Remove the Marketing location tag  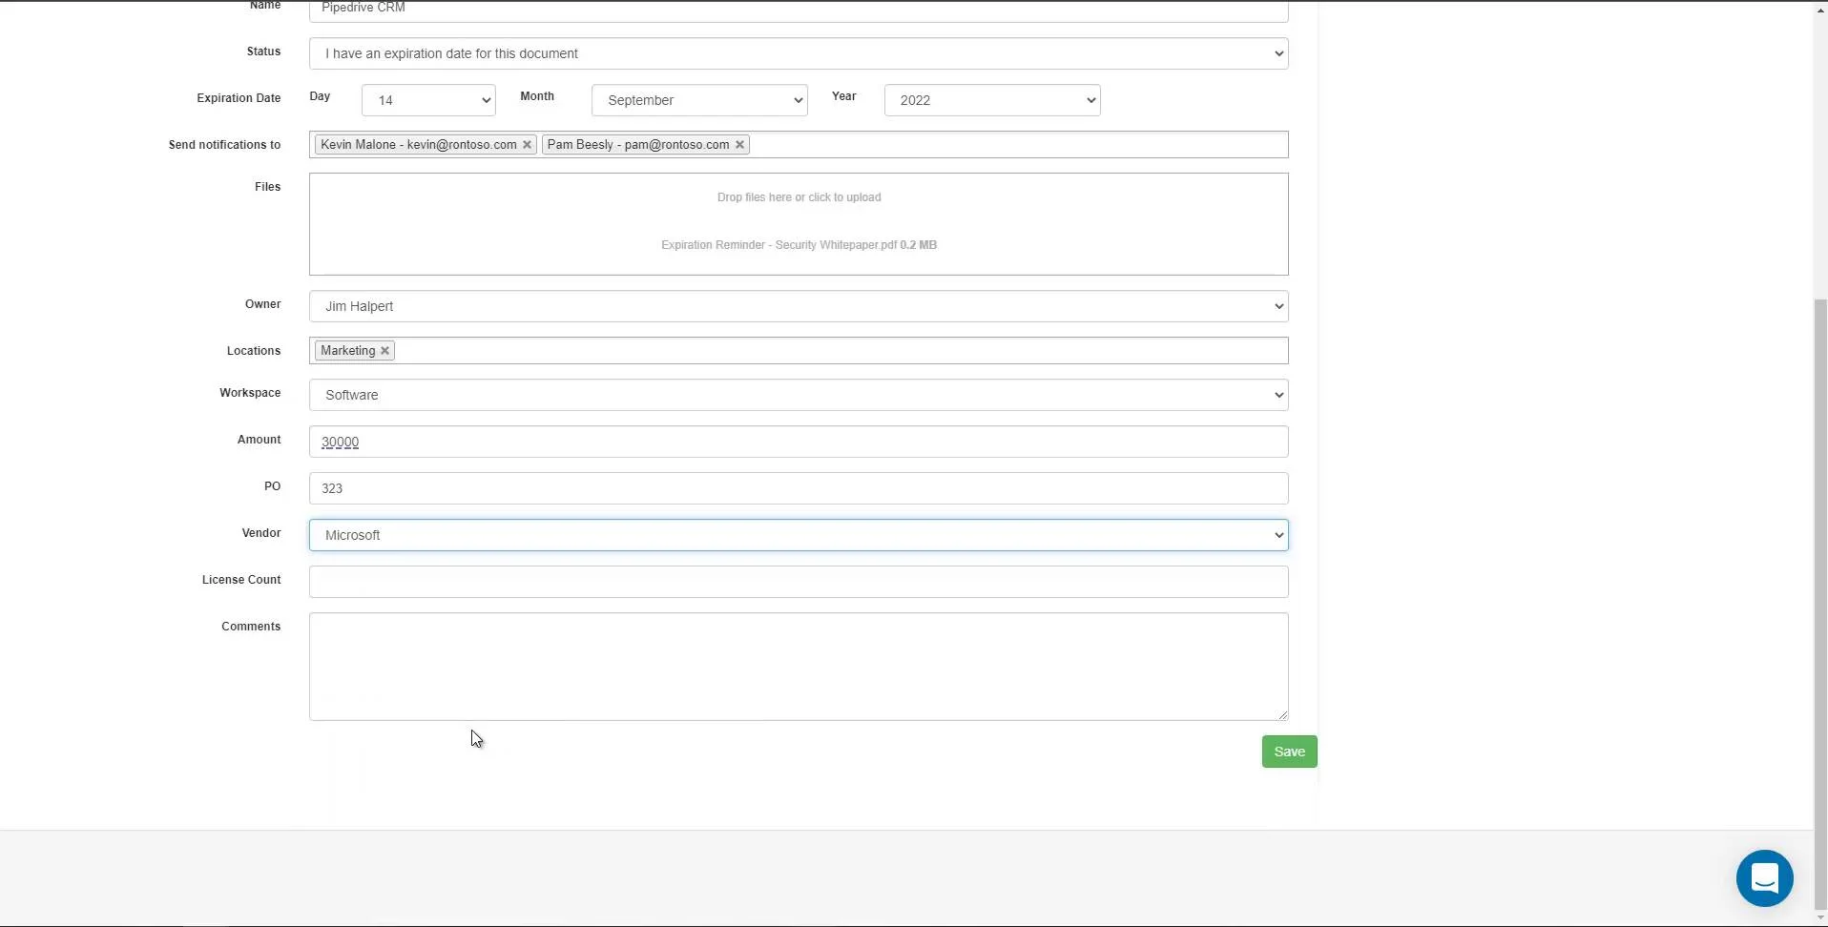pyautogui.click(x=384, y=350)
